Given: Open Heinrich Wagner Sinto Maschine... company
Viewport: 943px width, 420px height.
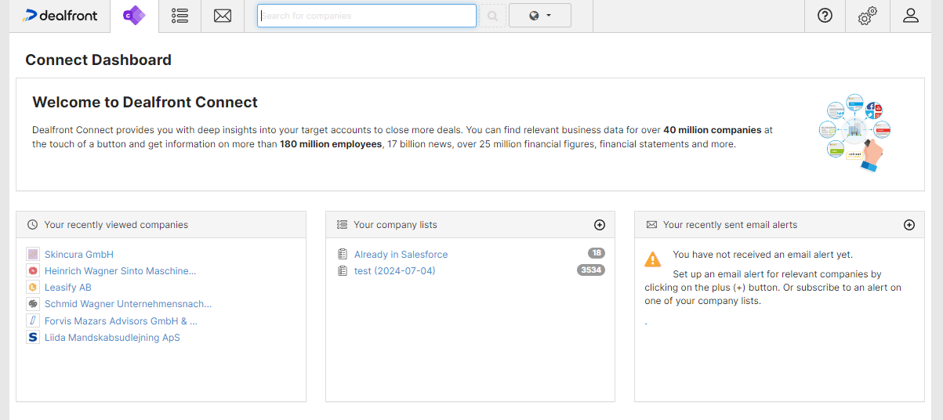Looking at the screenshot, I should click(x=121, y=271).
